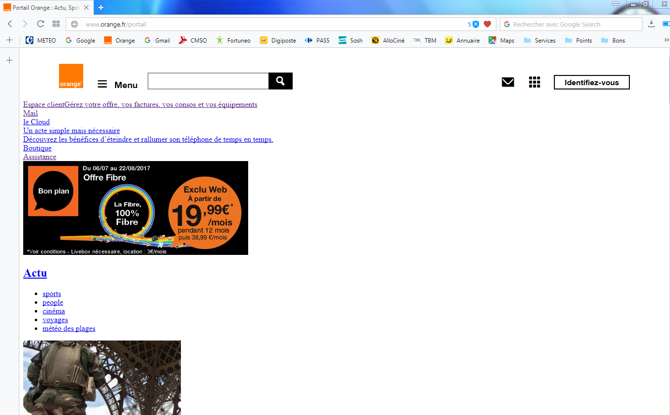Reload the current page

tap(41, 24)
